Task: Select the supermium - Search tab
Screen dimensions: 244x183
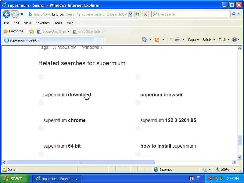Action: [48, 40]
